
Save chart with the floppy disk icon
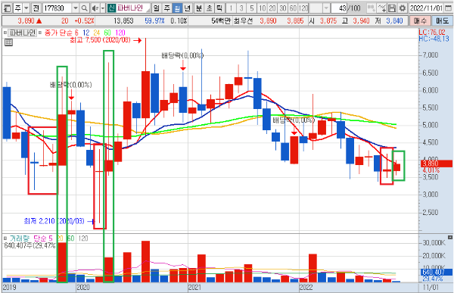tap(392, 8)
